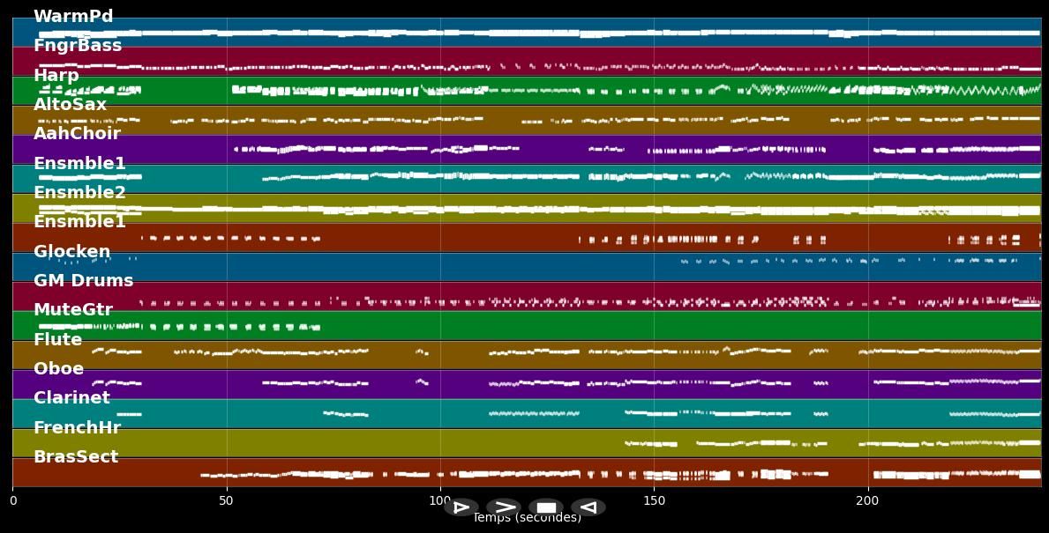Select the FngrBass track label
This screenshot has height=533, width=1049.
[78, 46]
